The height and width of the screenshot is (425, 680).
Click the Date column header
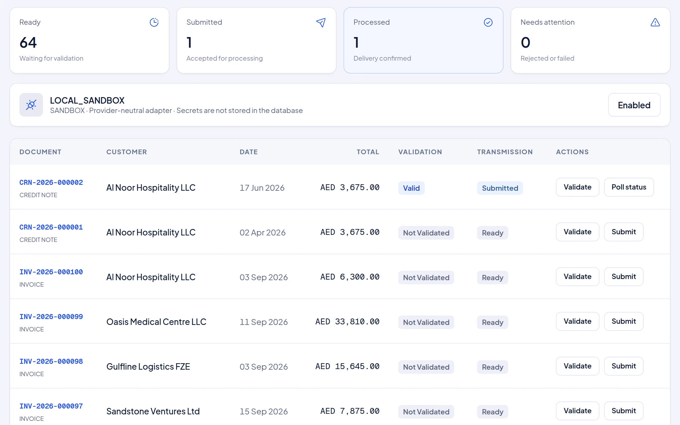pyautogui.click(x=249, y=152)
